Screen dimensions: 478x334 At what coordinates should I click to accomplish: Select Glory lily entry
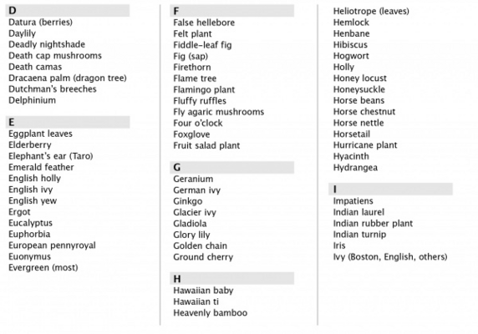coord(191,235)
